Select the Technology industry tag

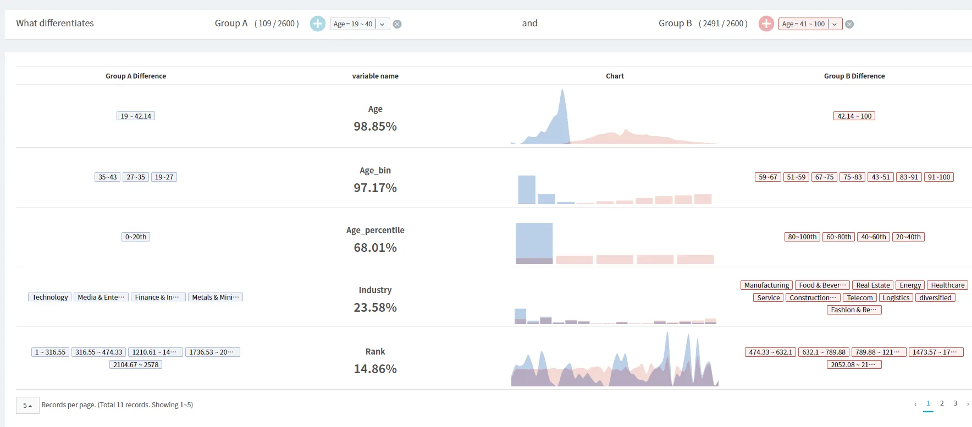point(50,297)
